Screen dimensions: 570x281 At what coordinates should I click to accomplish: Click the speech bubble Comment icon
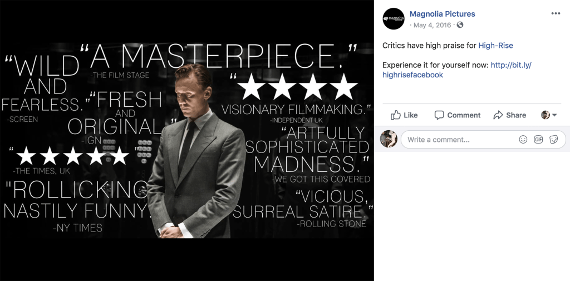[439, 115]
